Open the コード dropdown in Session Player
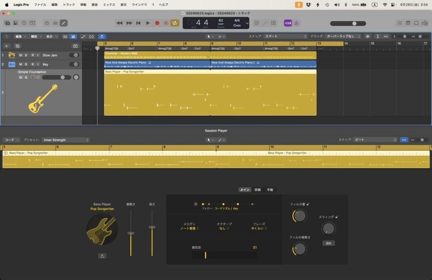 [x=11, y=140]
